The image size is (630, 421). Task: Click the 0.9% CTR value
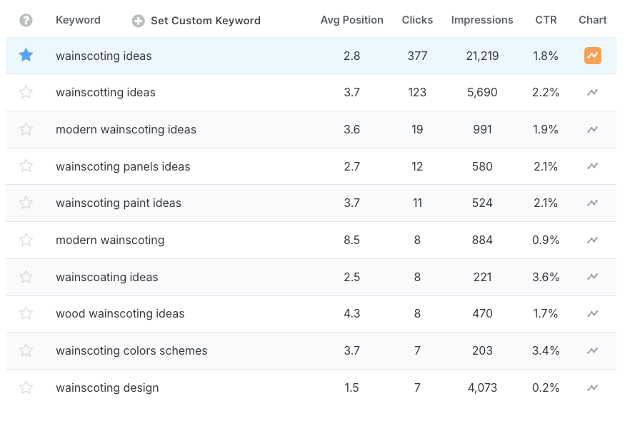tap(546, 240)
